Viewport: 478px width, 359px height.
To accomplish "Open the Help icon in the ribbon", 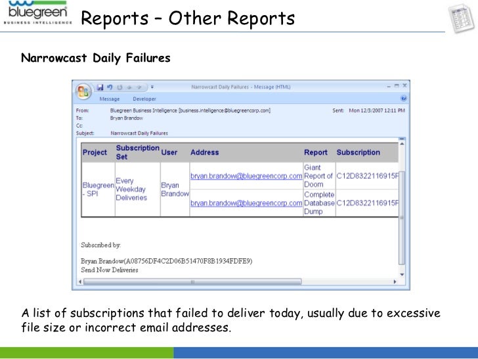I will (404, 99).
